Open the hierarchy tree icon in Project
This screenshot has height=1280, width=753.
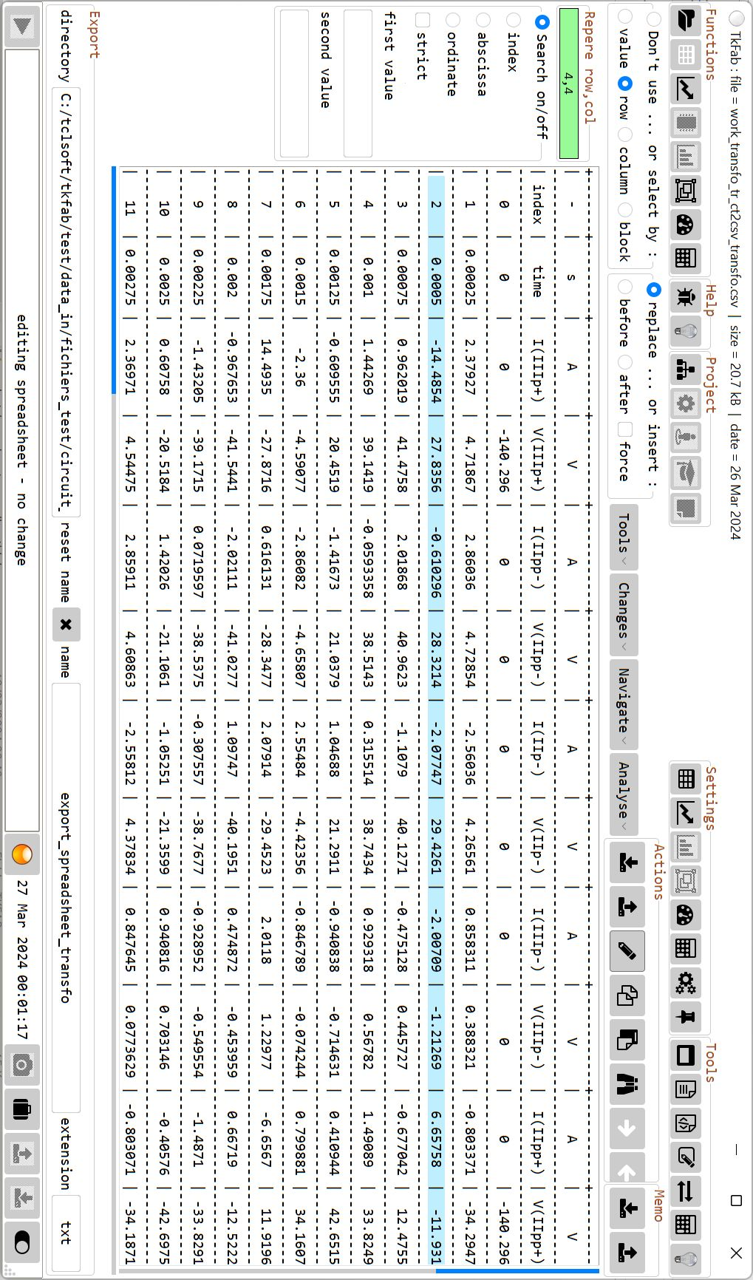686,368
